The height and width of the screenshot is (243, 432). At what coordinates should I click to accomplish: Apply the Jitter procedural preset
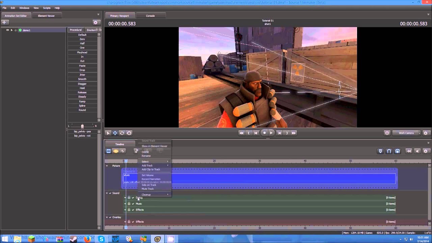pos(82,75)
